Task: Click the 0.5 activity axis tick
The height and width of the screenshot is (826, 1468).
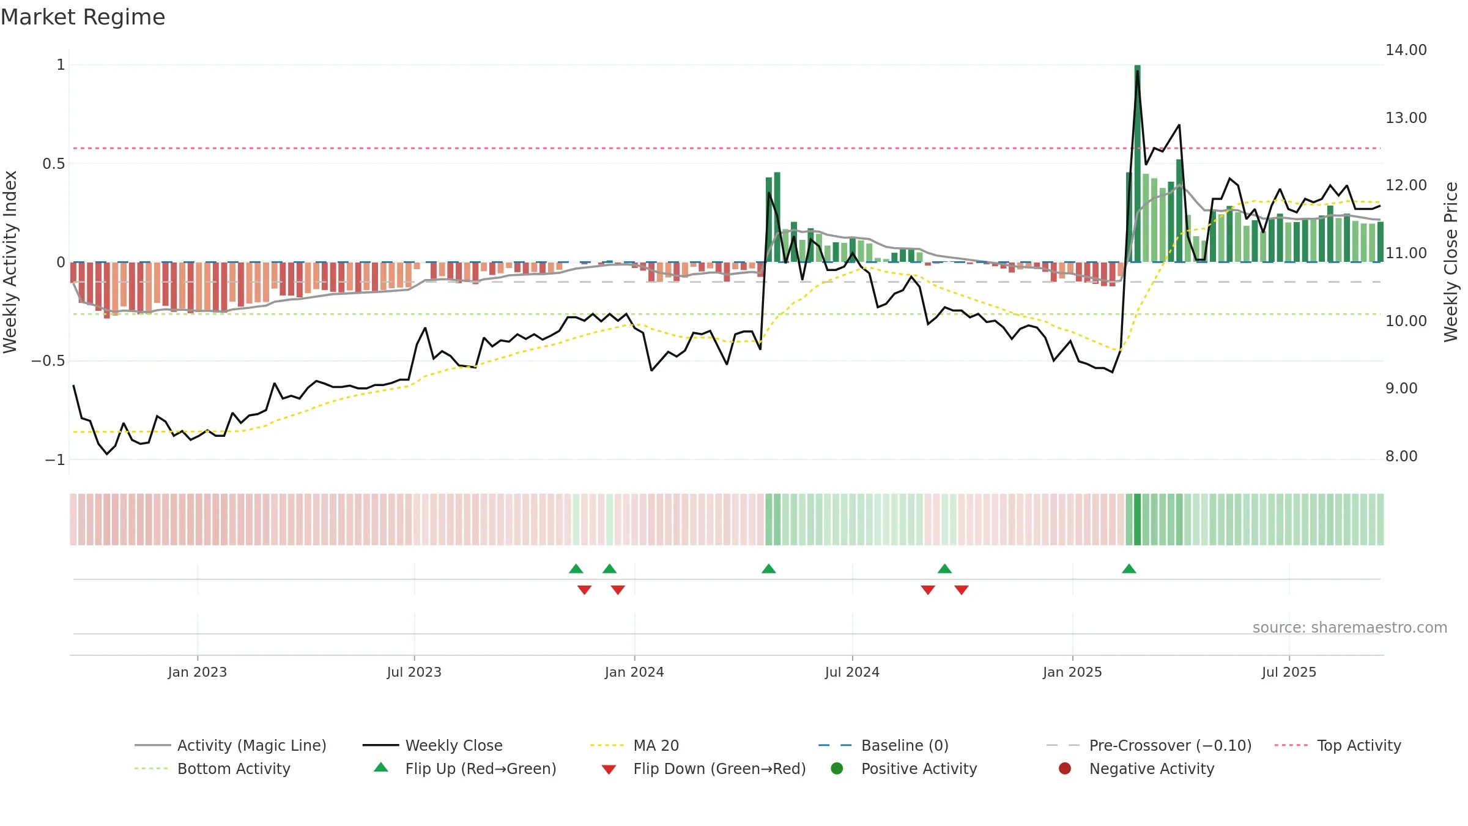Action: (x=54, y=163)
